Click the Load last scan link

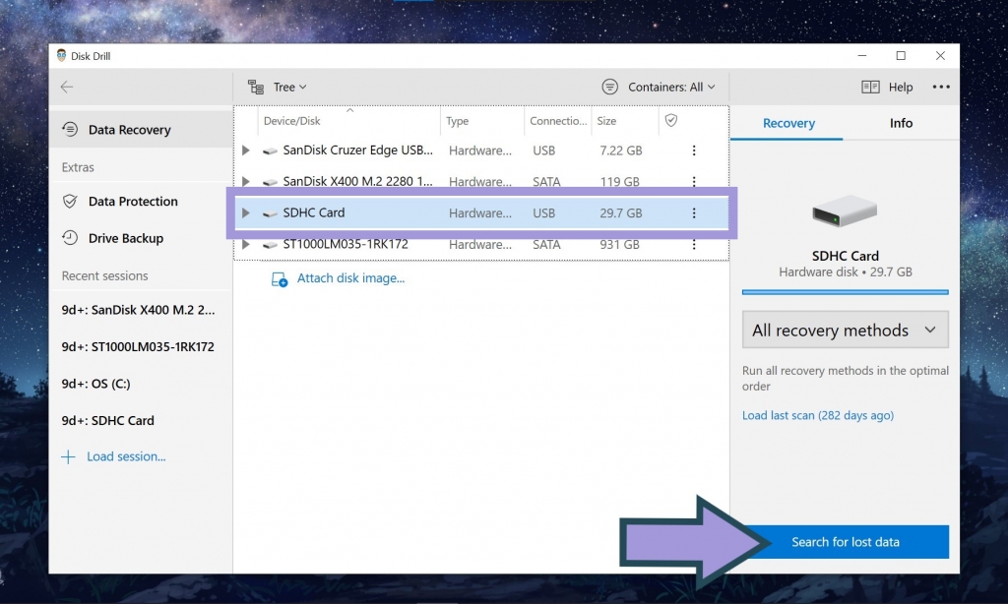(x=818, y=415)
